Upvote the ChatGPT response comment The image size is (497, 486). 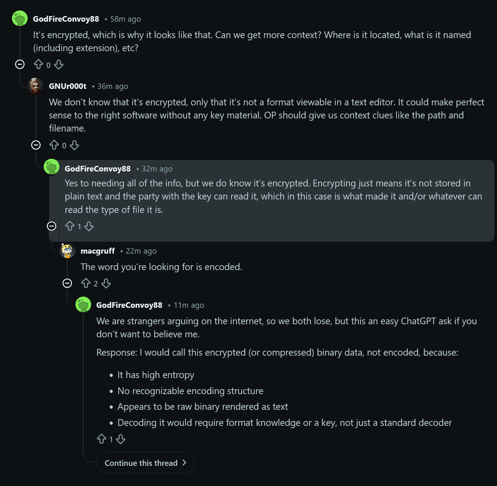(102, 439)
